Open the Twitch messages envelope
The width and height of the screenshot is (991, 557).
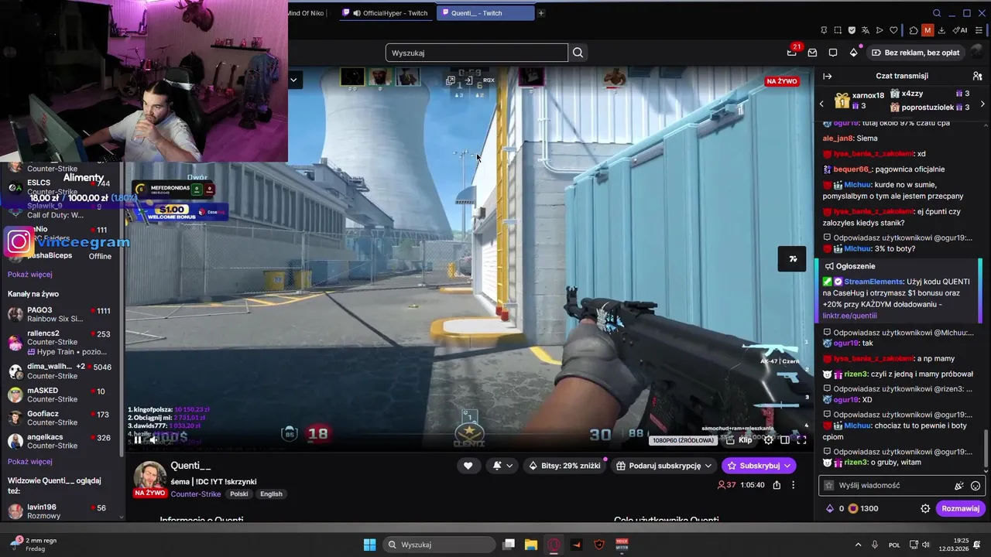pos(812,53)
